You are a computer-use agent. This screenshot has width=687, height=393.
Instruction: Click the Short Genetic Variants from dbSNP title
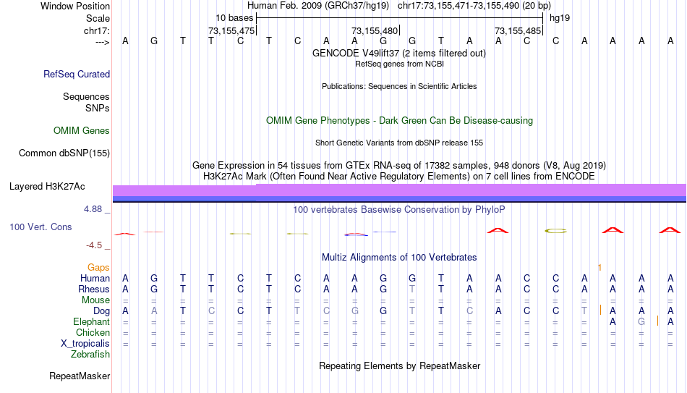pyautogui.click(x=399, y=143)
